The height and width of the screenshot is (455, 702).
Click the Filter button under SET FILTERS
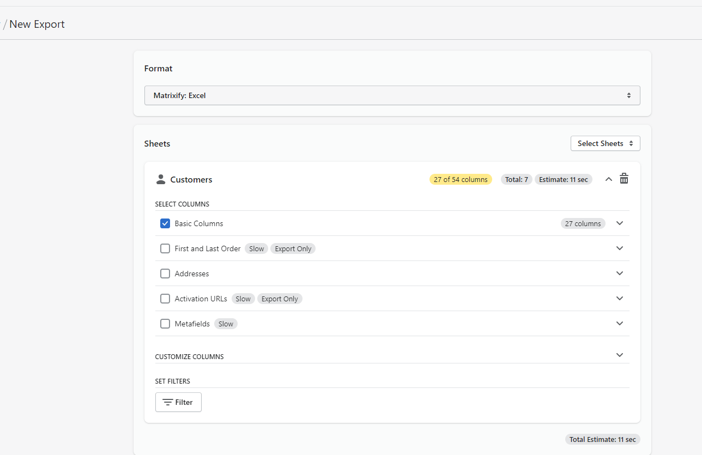(178, 402)
